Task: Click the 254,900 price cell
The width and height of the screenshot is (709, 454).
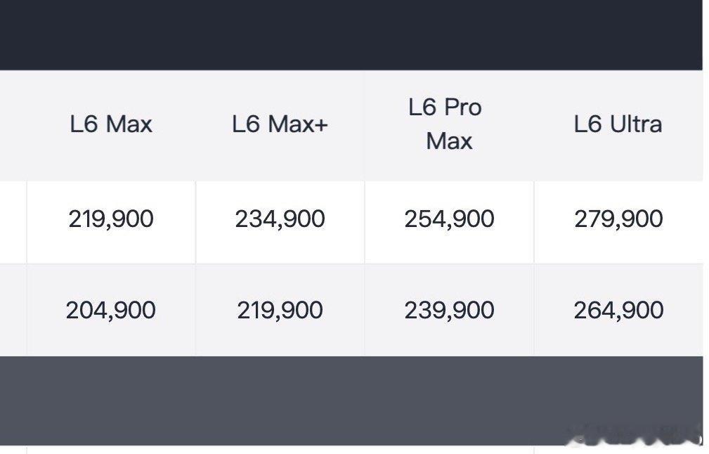Action: pos(449,219)
